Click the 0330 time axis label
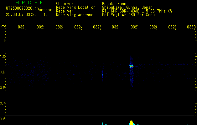The height and width of the screenshot is (125, 197). coord(191,27)
